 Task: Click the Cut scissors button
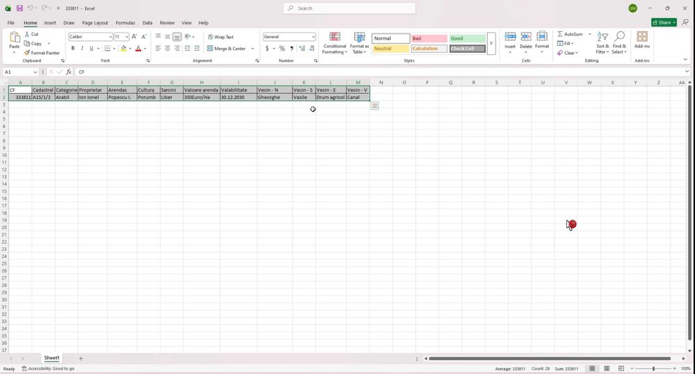click(31, 34)
